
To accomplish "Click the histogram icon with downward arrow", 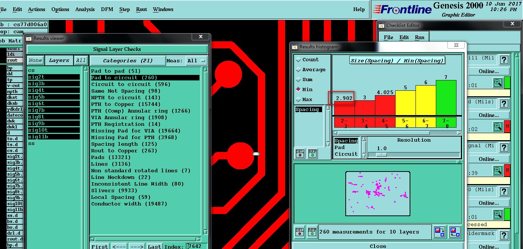I will (x=440, y=232).
